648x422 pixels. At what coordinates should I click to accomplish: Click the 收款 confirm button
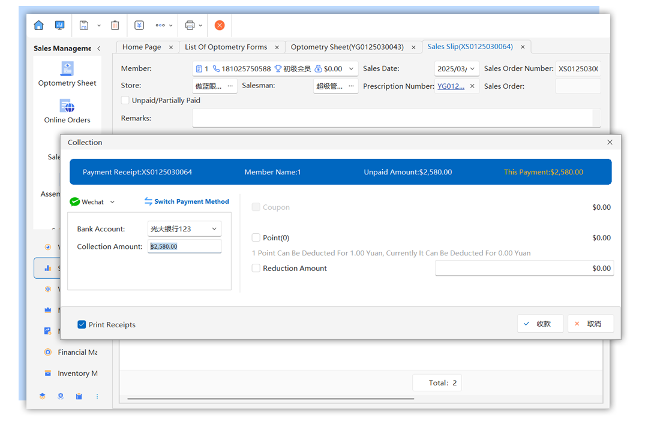(539, 324)
